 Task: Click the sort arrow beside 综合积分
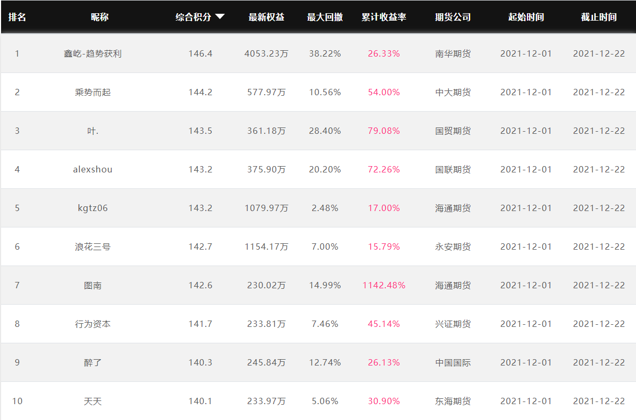point(220,17)
